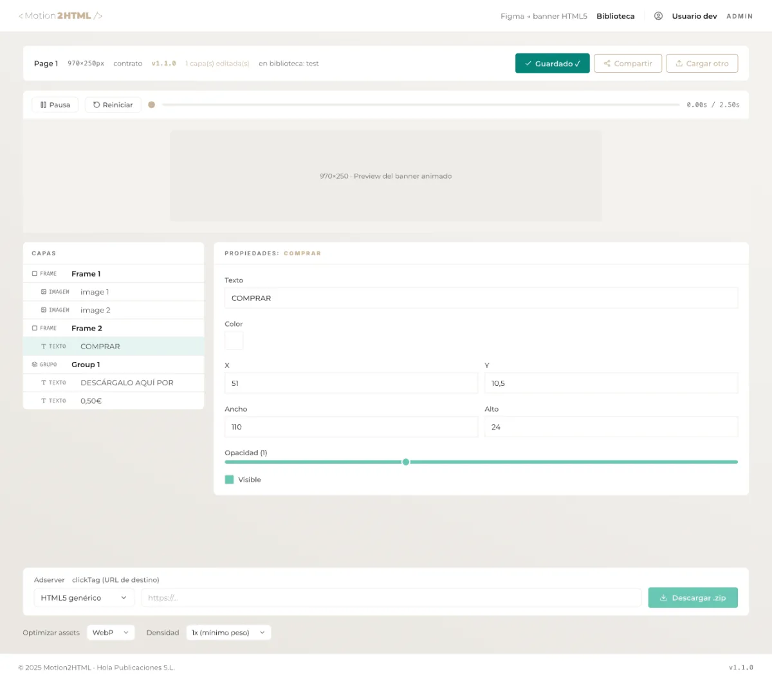Restart the animation with Reiniciar
The width and height of the screenshot is (772, 681).
(113, 105)
